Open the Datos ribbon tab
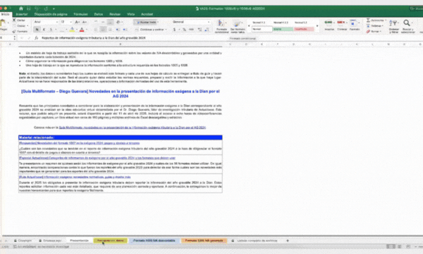This screenshot has width=423, height=254. [x=98, y=14]
